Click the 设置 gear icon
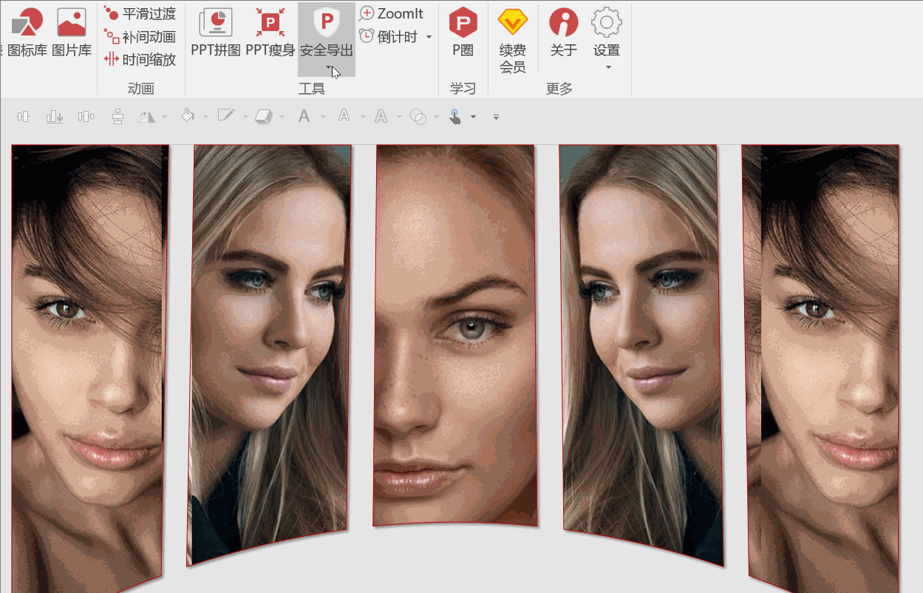923x593 pixels. pyautogui.click(x=607, y=23)
